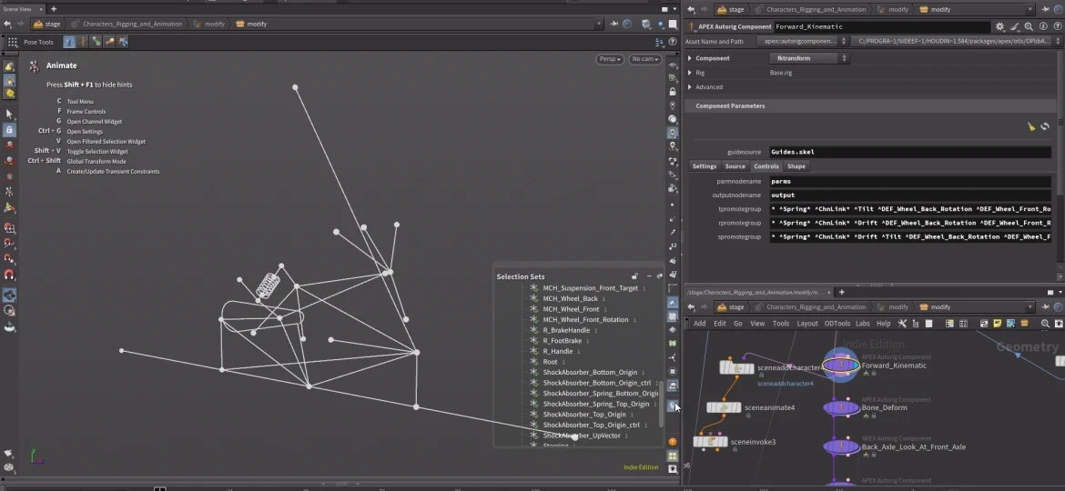Open the gear menu in parameter pane
The width and height of the screenshot is (1065, 491).
tap(999, 26)
